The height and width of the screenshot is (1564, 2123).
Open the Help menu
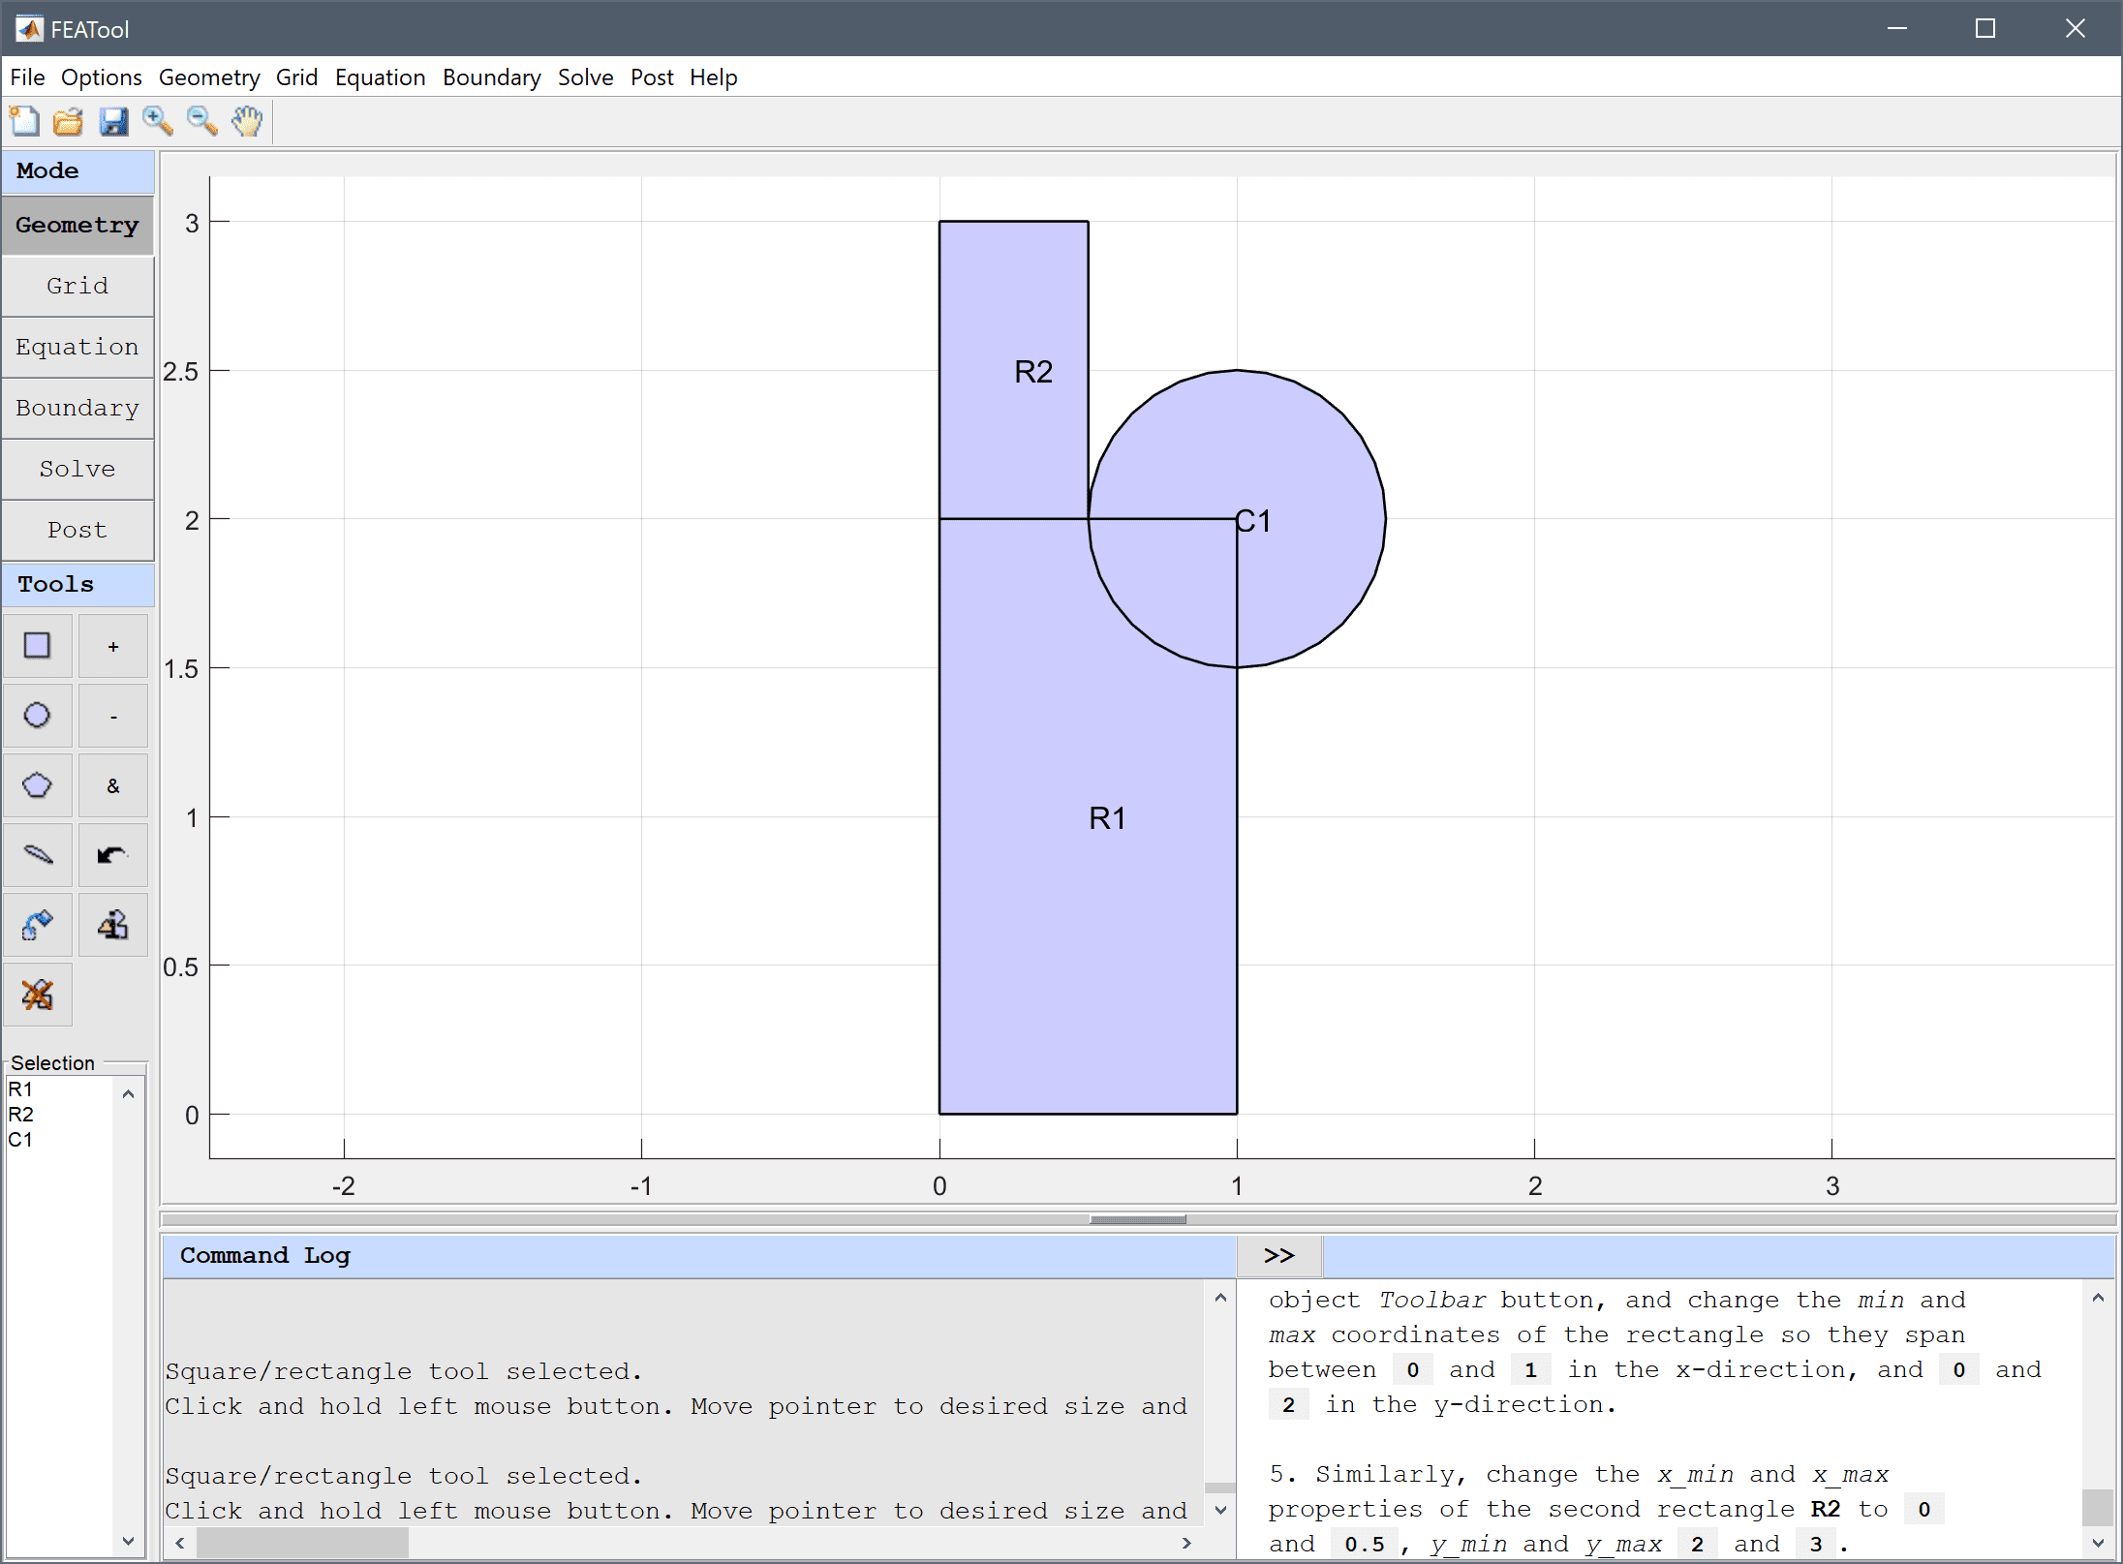pyautogui.click(x=714, y=77)
